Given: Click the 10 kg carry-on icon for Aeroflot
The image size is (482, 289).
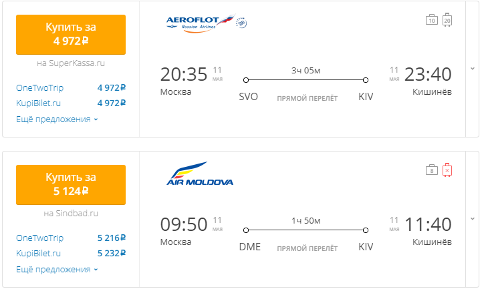Looking at the screenshot, I should 432,19.
